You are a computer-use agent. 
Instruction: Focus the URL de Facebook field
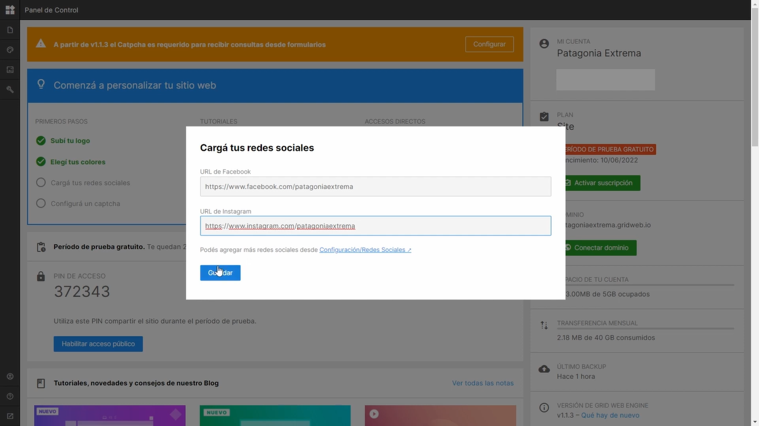tap(376, 186)
